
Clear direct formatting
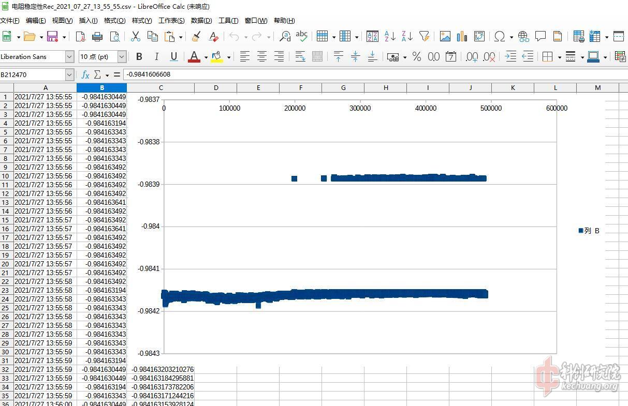[213, 36]
